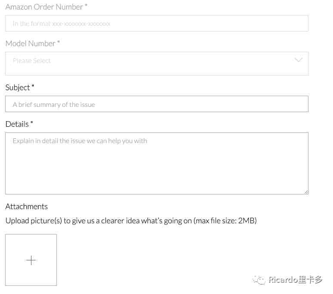Click the 'Attachments' section heading
Viewport: 333px width, 294px height.
(27, 206)
